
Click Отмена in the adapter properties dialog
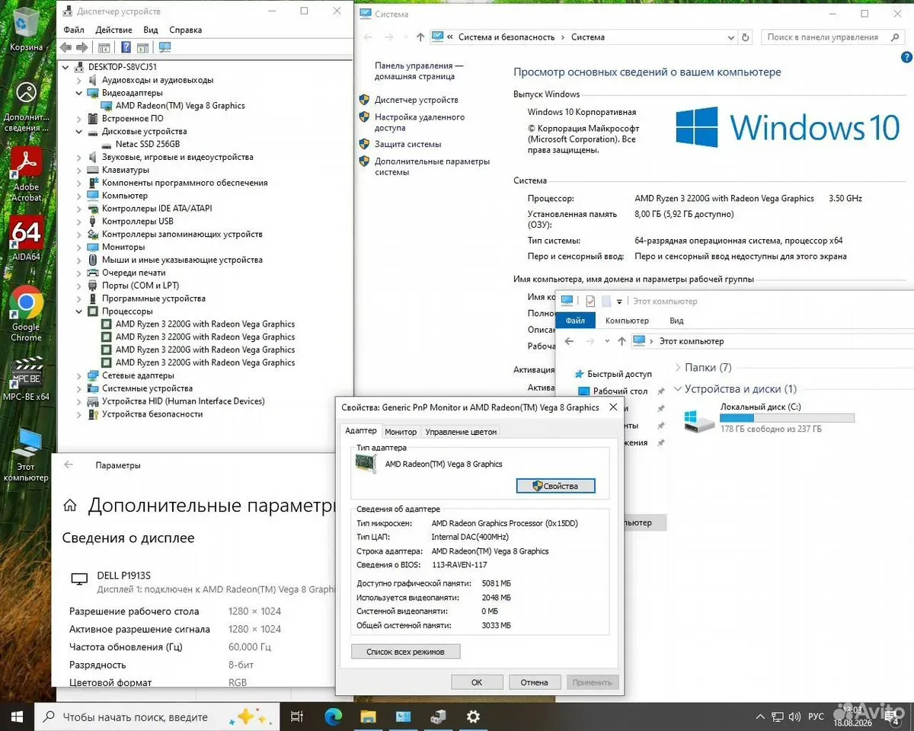tap(535, 682)
